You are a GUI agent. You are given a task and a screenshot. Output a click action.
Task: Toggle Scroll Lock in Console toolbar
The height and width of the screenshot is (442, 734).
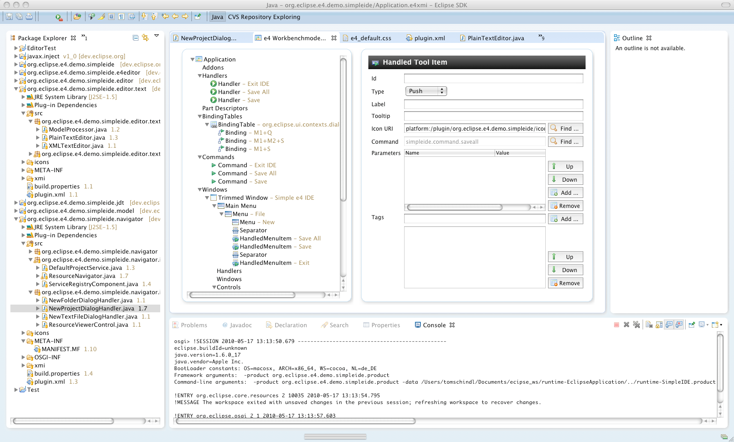[x=659, y=325]
